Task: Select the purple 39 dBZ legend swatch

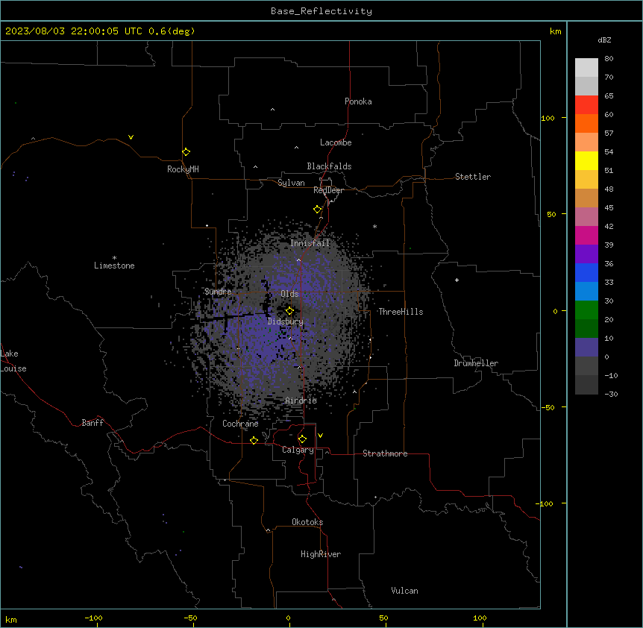Action: click(586, 254)
